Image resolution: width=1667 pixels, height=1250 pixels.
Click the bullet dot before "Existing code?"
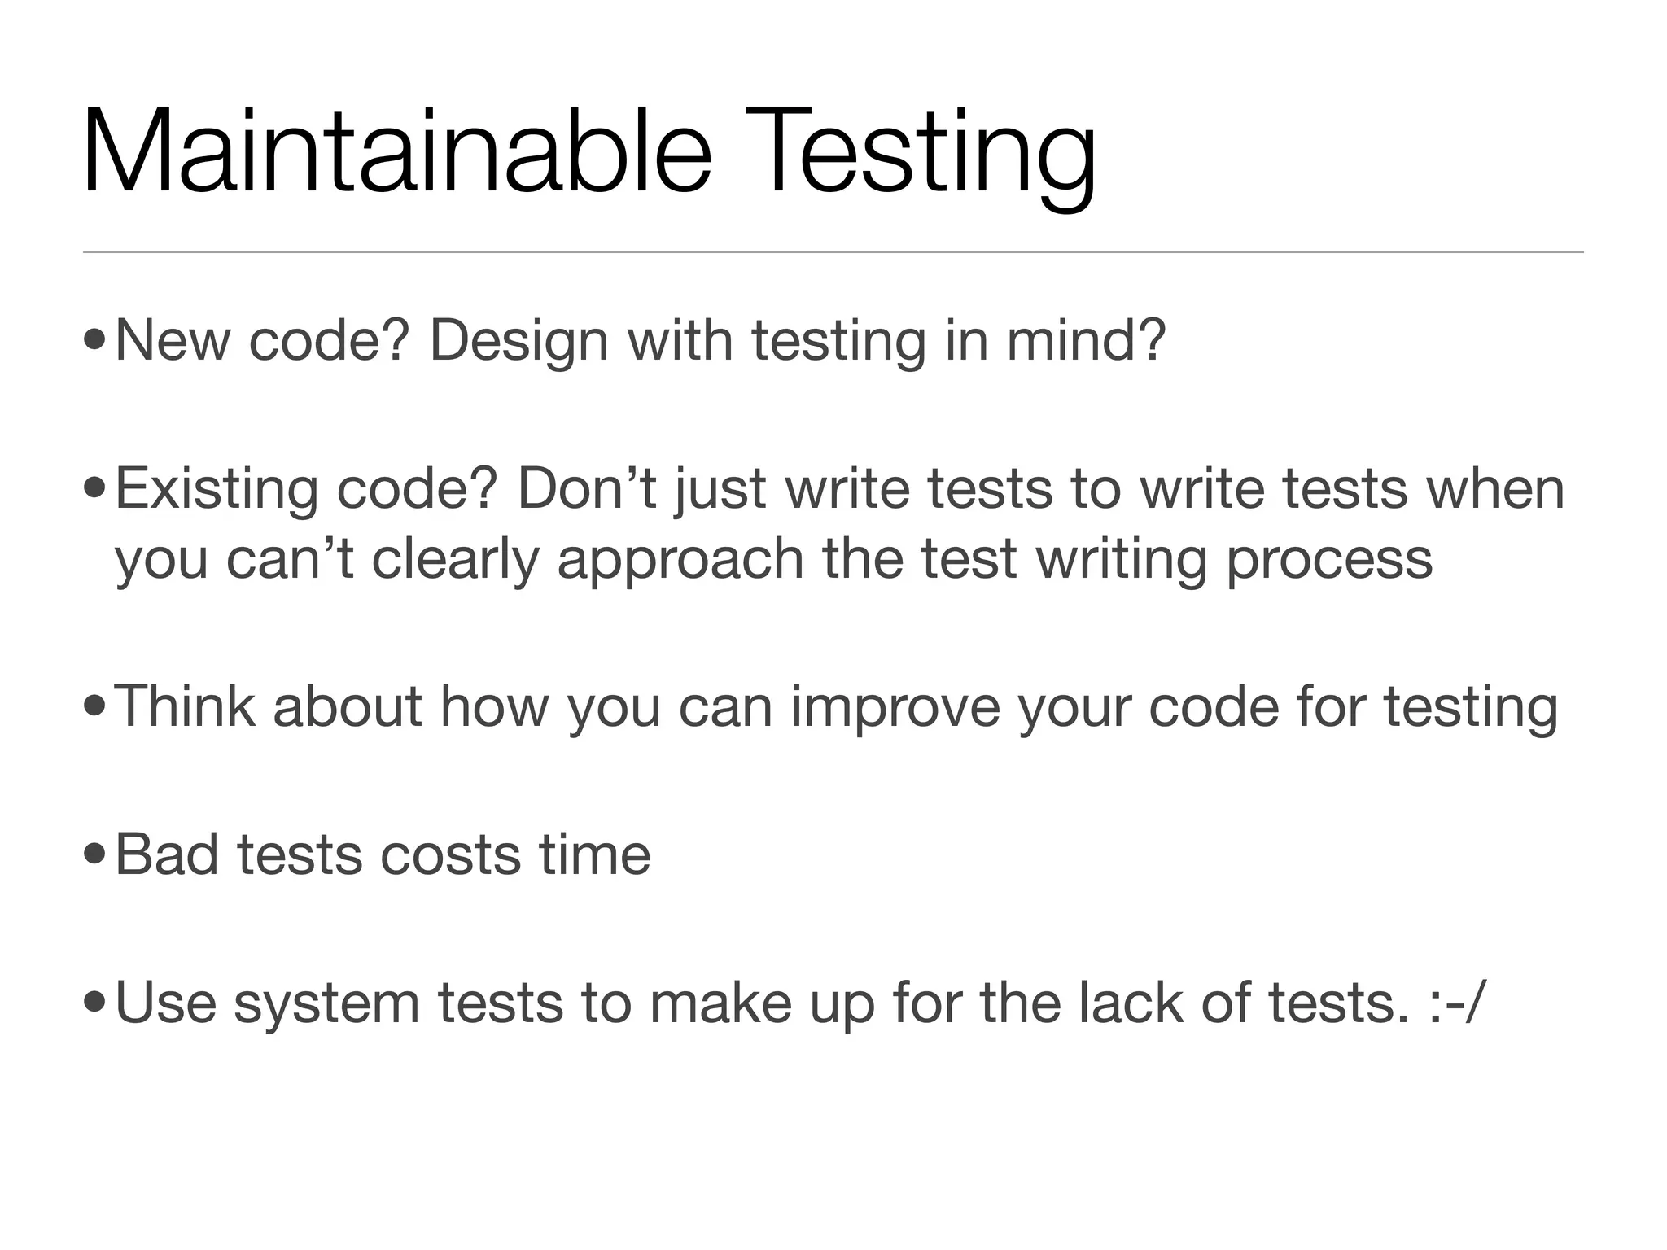pos(94,488)
